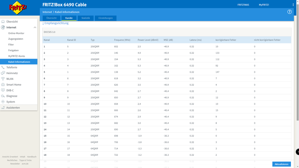Open the Handbuch footer link
Image resolution: width=299 pixels, height=168 pixels.
(x=32, y=157)
